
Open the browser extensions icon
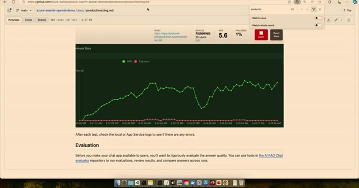pos(330,2)
